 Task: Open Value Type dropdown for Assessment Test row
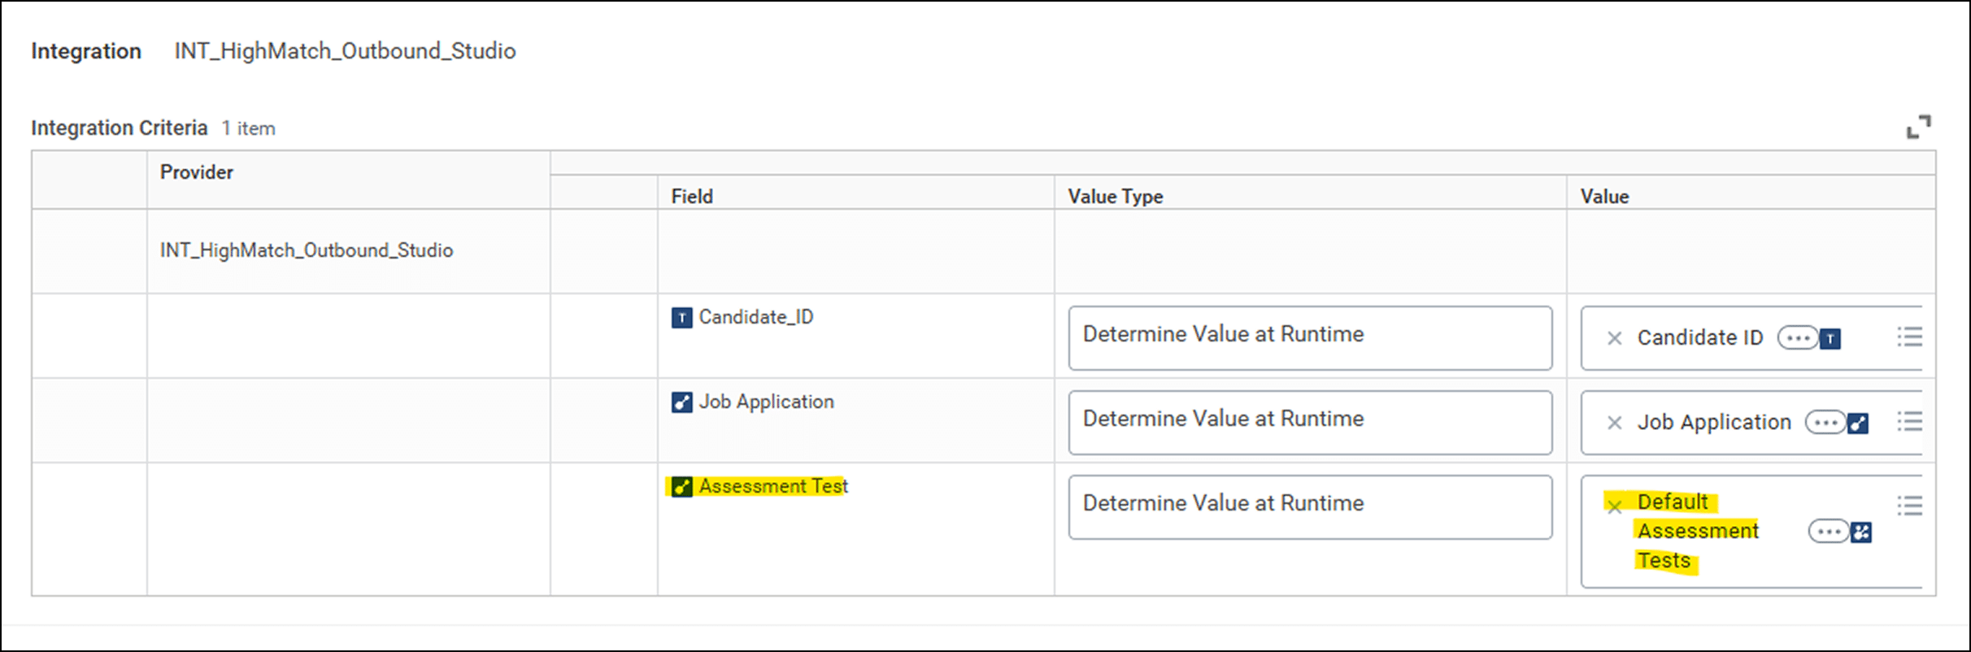[x=1309, y=506]
